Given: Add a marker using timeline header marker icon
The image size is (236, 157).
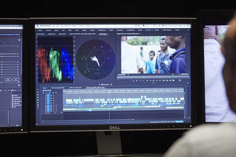Looking at the screenshot, I should click(53, 93).
